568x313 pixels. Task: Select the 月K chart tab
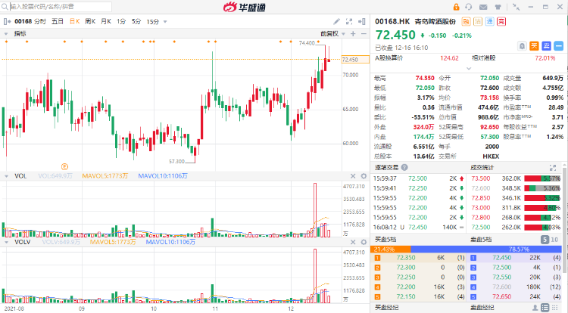point(106,21)
